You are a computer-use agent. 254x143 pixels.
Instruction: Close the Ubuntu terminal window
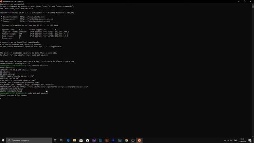tap(250, 2)
